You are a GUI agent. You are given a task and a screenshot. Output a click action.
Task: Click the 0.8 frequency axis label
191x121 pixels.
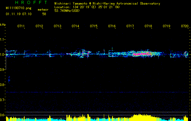click(3, 85)
